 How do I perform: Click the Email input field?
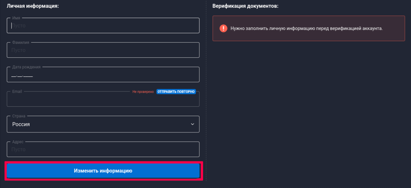click(x=103, y=100)
